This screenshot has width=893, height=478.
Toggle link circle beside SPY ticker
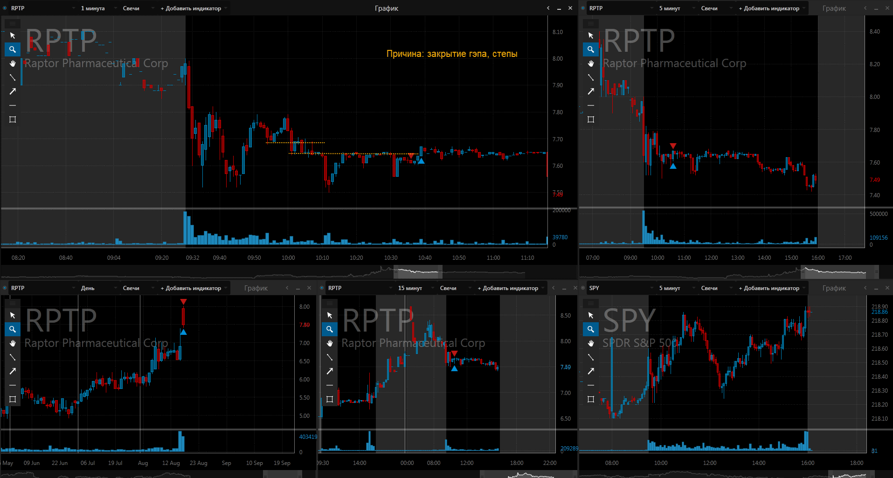[583, 288]
